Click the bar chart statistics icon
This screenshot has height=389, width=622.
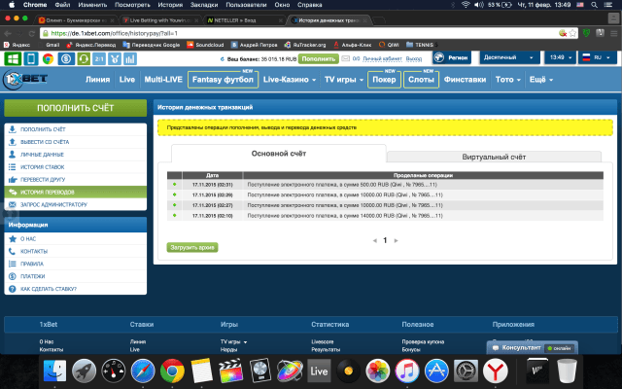129,58
